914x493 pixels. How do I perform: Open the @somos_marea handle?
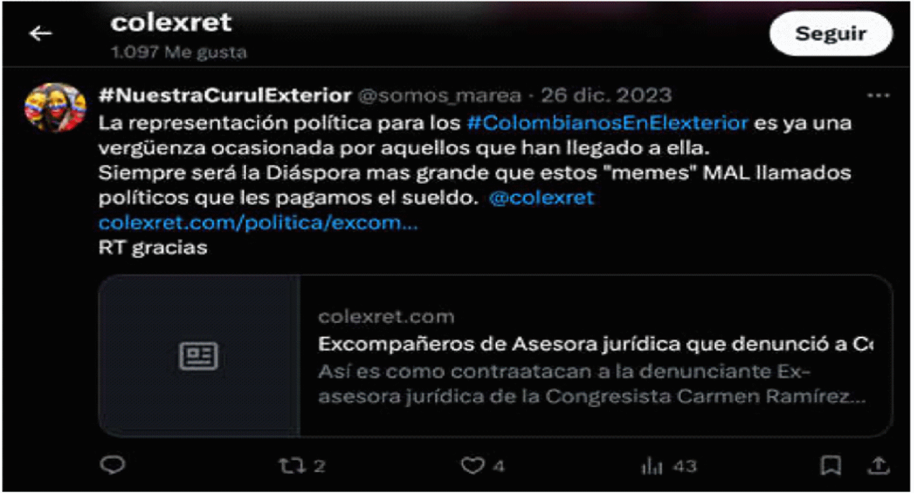click(x=440, y=96)
